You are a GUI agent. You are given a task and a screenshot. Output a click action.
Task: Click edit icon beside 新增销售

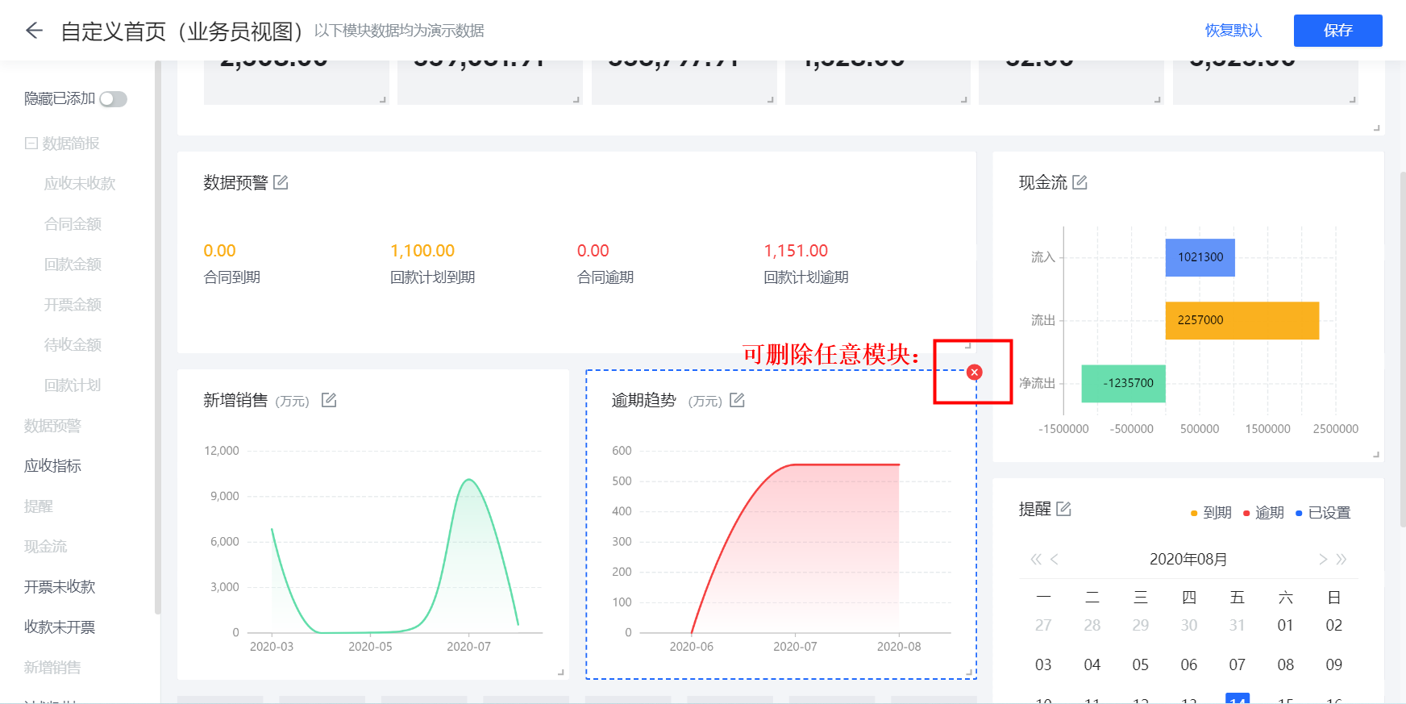pyautogui.click(x=329, y=400)
